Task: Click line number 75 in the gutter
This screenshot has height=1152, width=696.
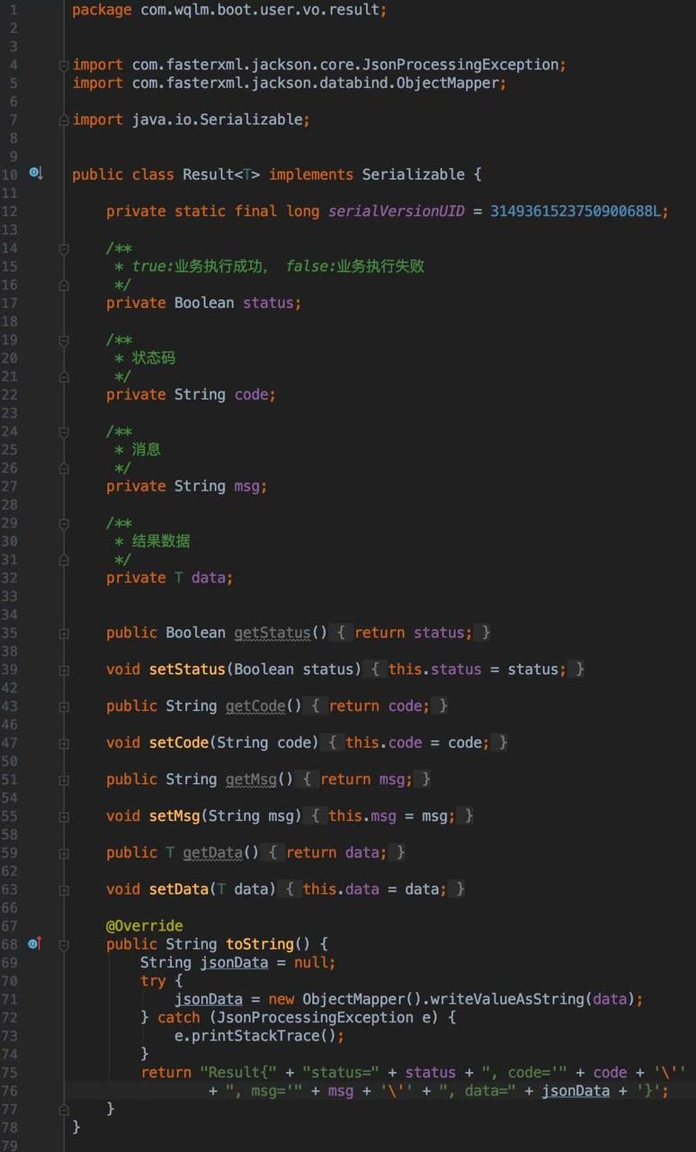Action: [9, 1073]
